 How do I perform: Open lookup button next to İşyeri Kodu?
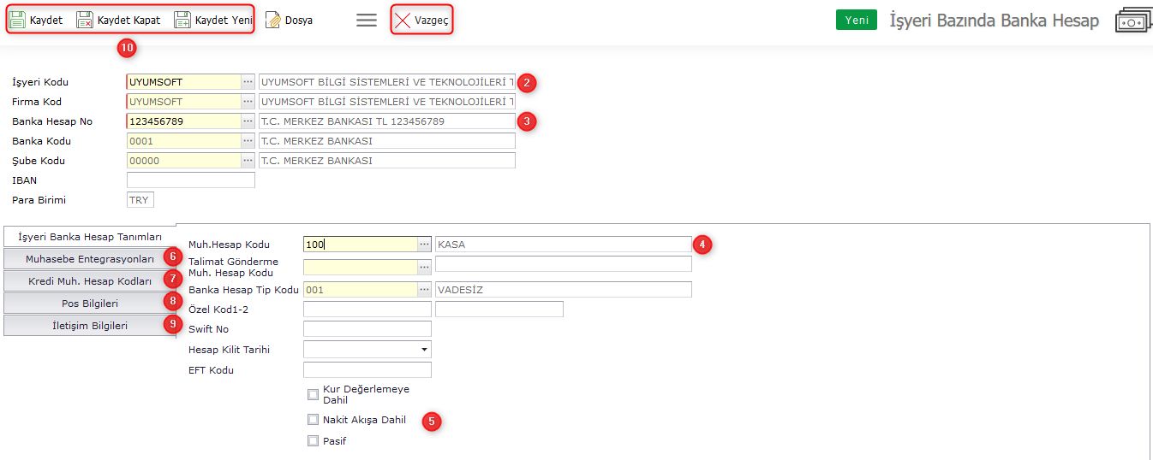248,82
